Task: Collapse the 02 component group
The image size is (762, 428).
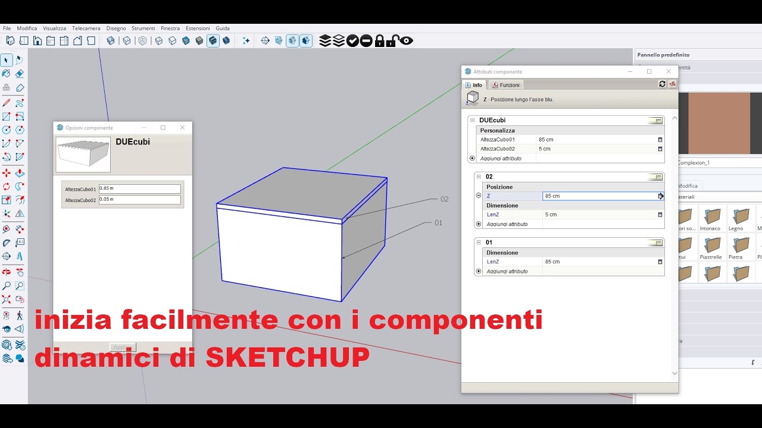Action: (x=480, y=177)
